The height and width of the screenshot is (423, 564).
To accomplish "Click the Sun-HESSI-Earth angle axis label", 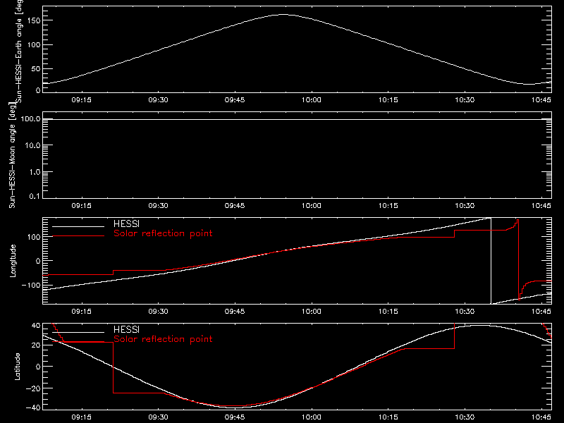I will pyautogui.click(x=19, y=51).
